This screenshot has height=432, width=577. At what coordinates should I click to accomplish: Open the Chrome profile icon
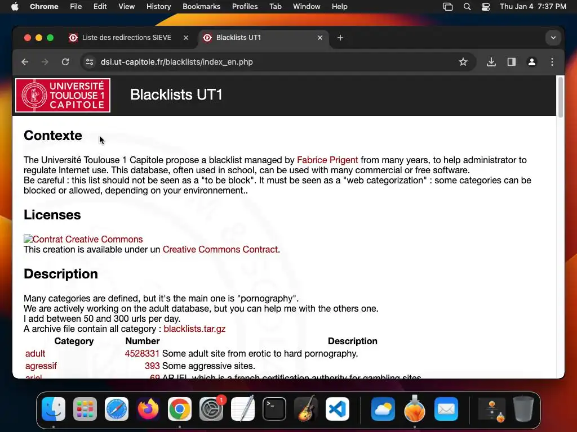(x=532, y=62)
